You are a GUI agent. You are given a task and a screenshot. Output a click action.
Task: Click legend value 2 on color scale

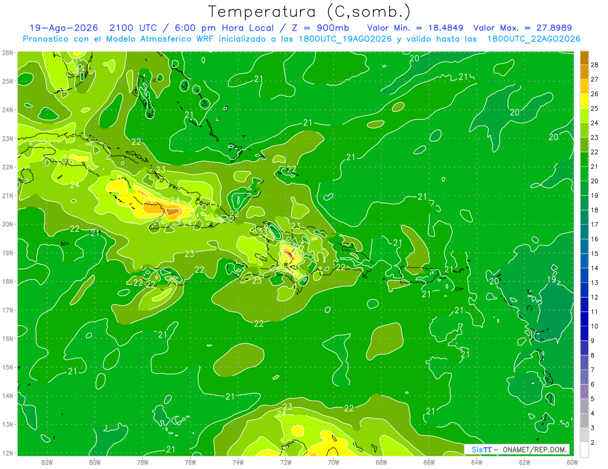click(593, 442)
